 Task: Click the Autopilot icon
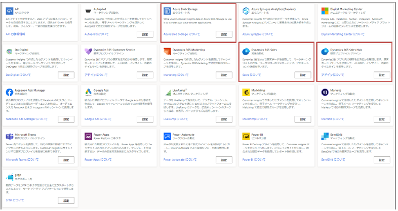tap(88, 11)
